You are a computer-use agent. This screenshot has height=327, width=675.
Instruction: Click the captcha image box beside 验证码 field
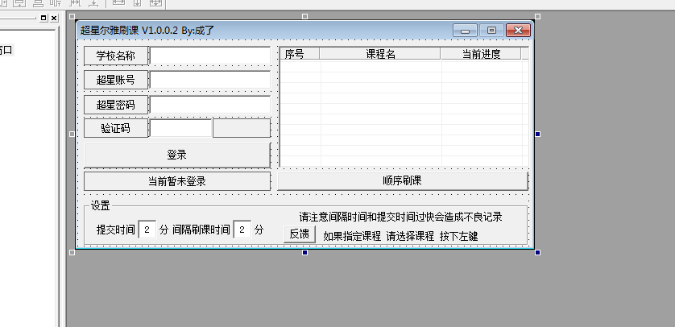coord(242,128)
